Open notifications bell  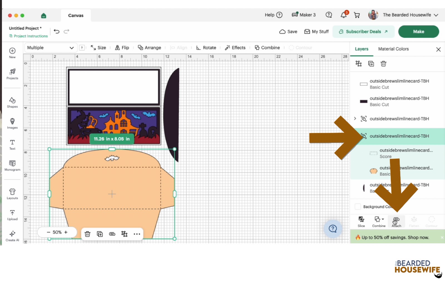point(344,15)
